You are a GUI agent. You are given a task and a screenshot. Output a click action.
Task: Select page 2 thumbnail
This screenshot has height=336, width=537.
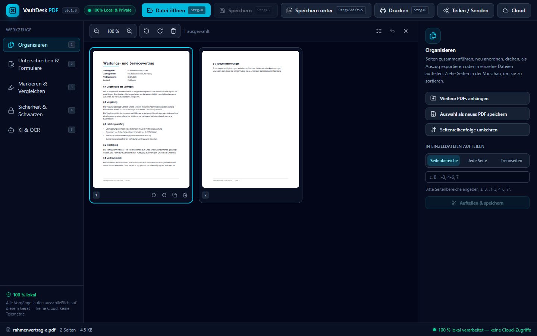(251, 119)
